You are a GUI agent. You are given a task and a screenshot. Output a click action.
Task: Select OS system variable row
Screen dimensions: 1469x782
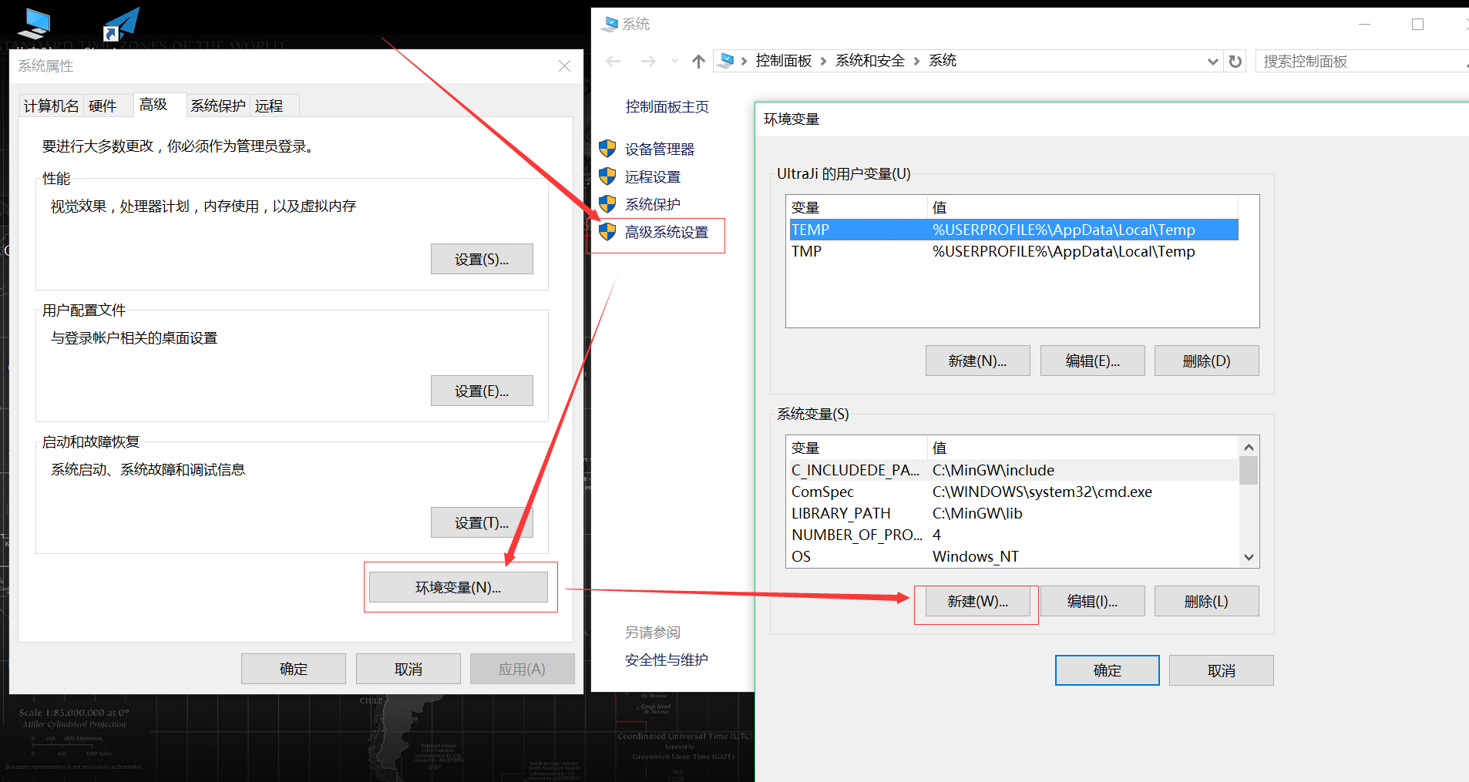[x=1014, y=556]
